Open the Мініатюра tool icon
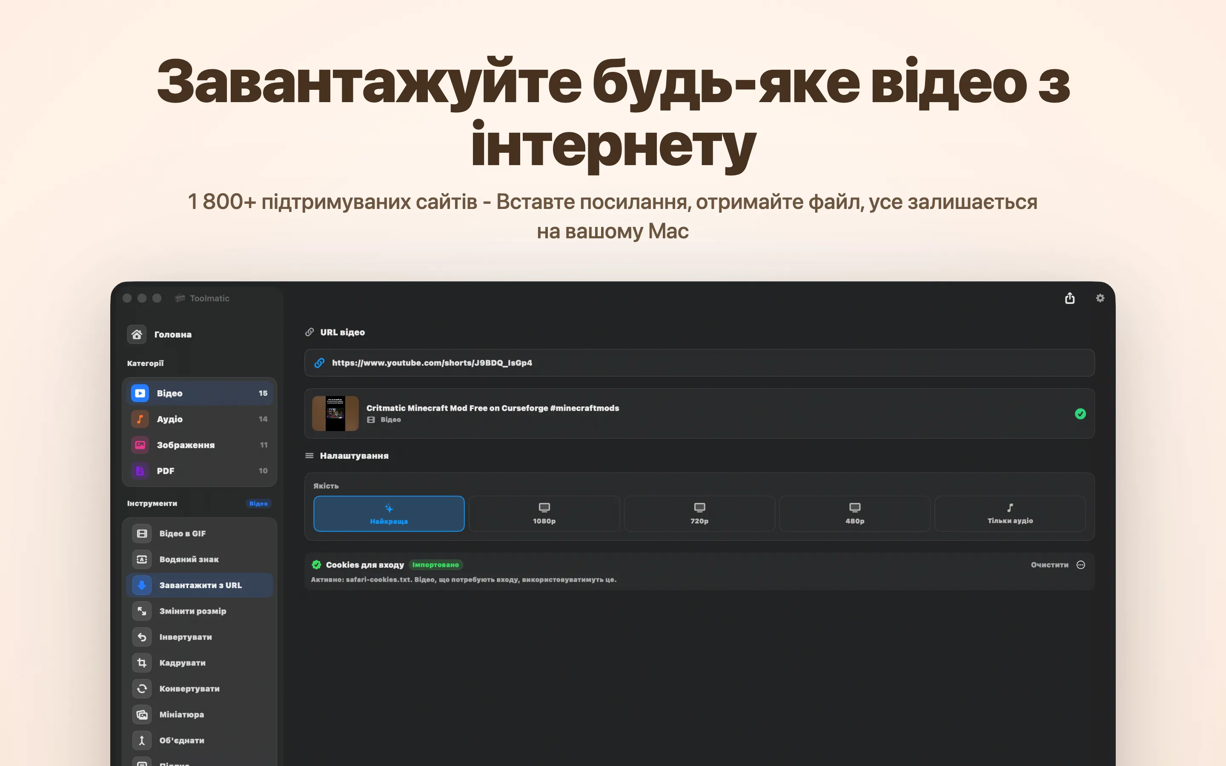 click(x=142, y=715)
